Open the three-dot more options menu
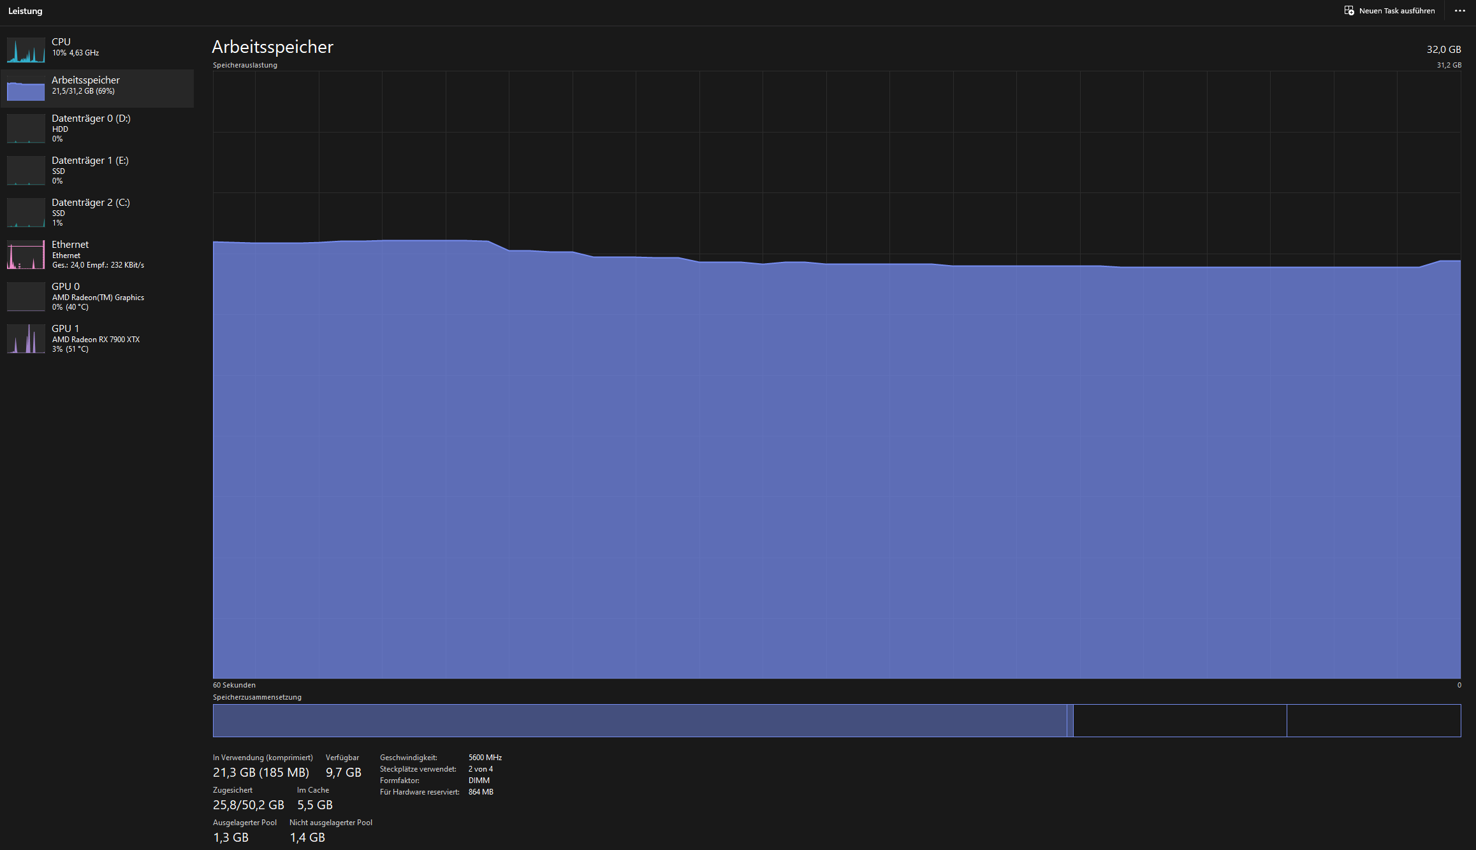The image size is (1476, 850). tap(1459, 11)
